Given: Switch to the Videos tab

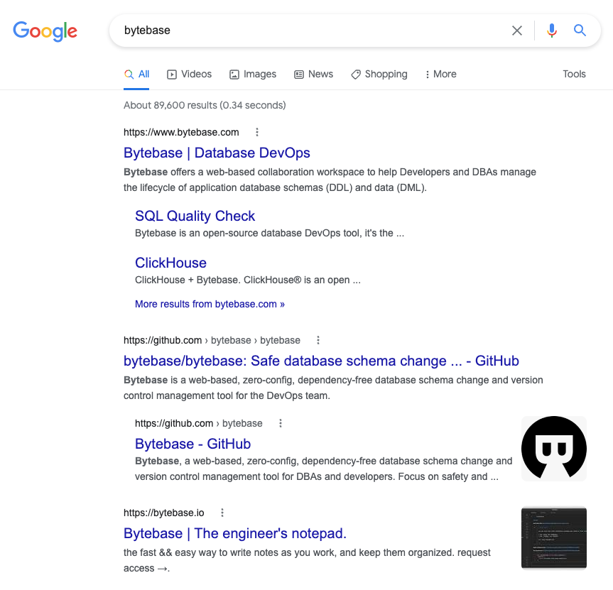Looking at the screenshot, I should point(189,75).
